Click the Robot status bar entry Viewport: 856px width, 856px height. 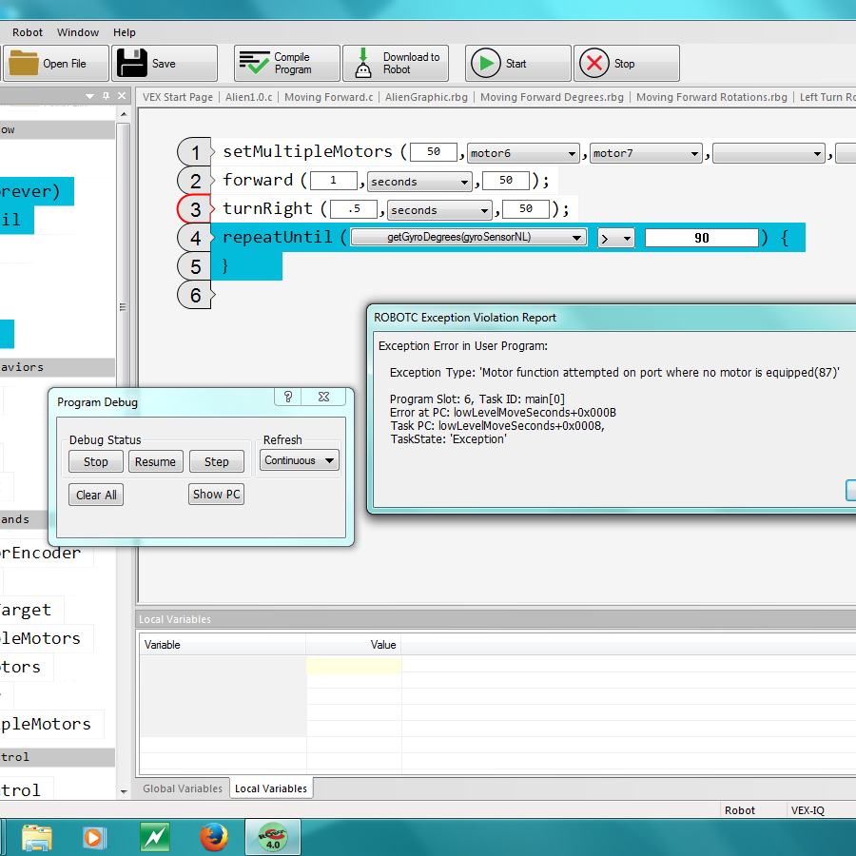[x=740, y=810]
